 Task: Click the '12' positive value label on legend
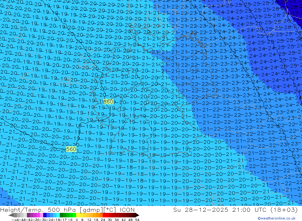click(x=89, y=220)
